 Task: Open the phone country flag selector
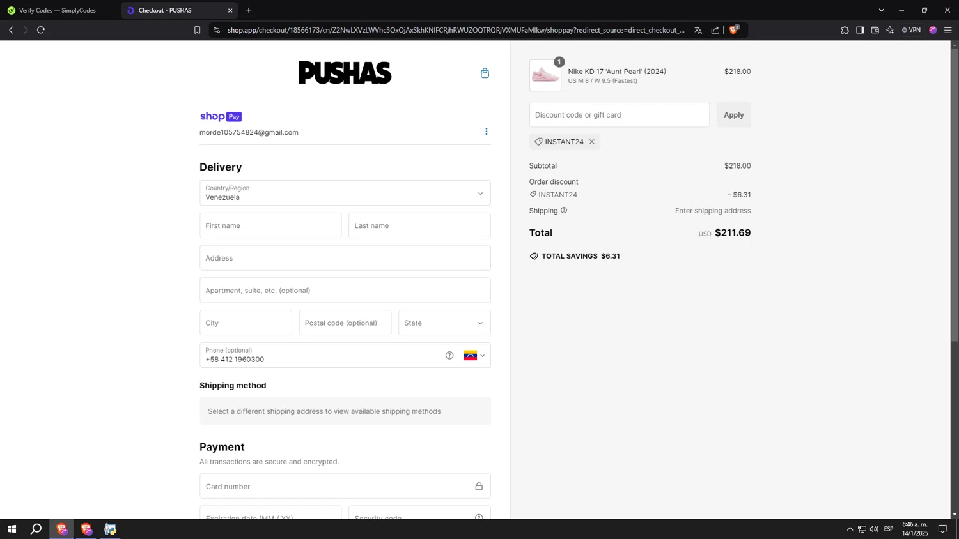(x=474, y=355)
